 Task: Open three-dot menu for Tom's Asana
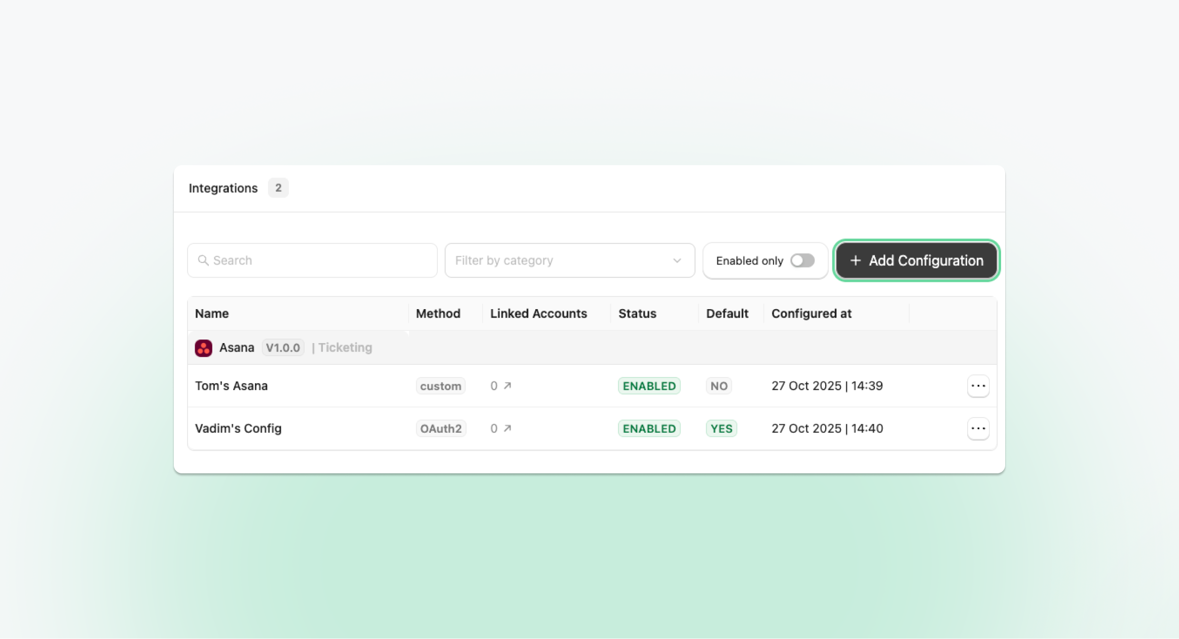click(x=978, y=386)
